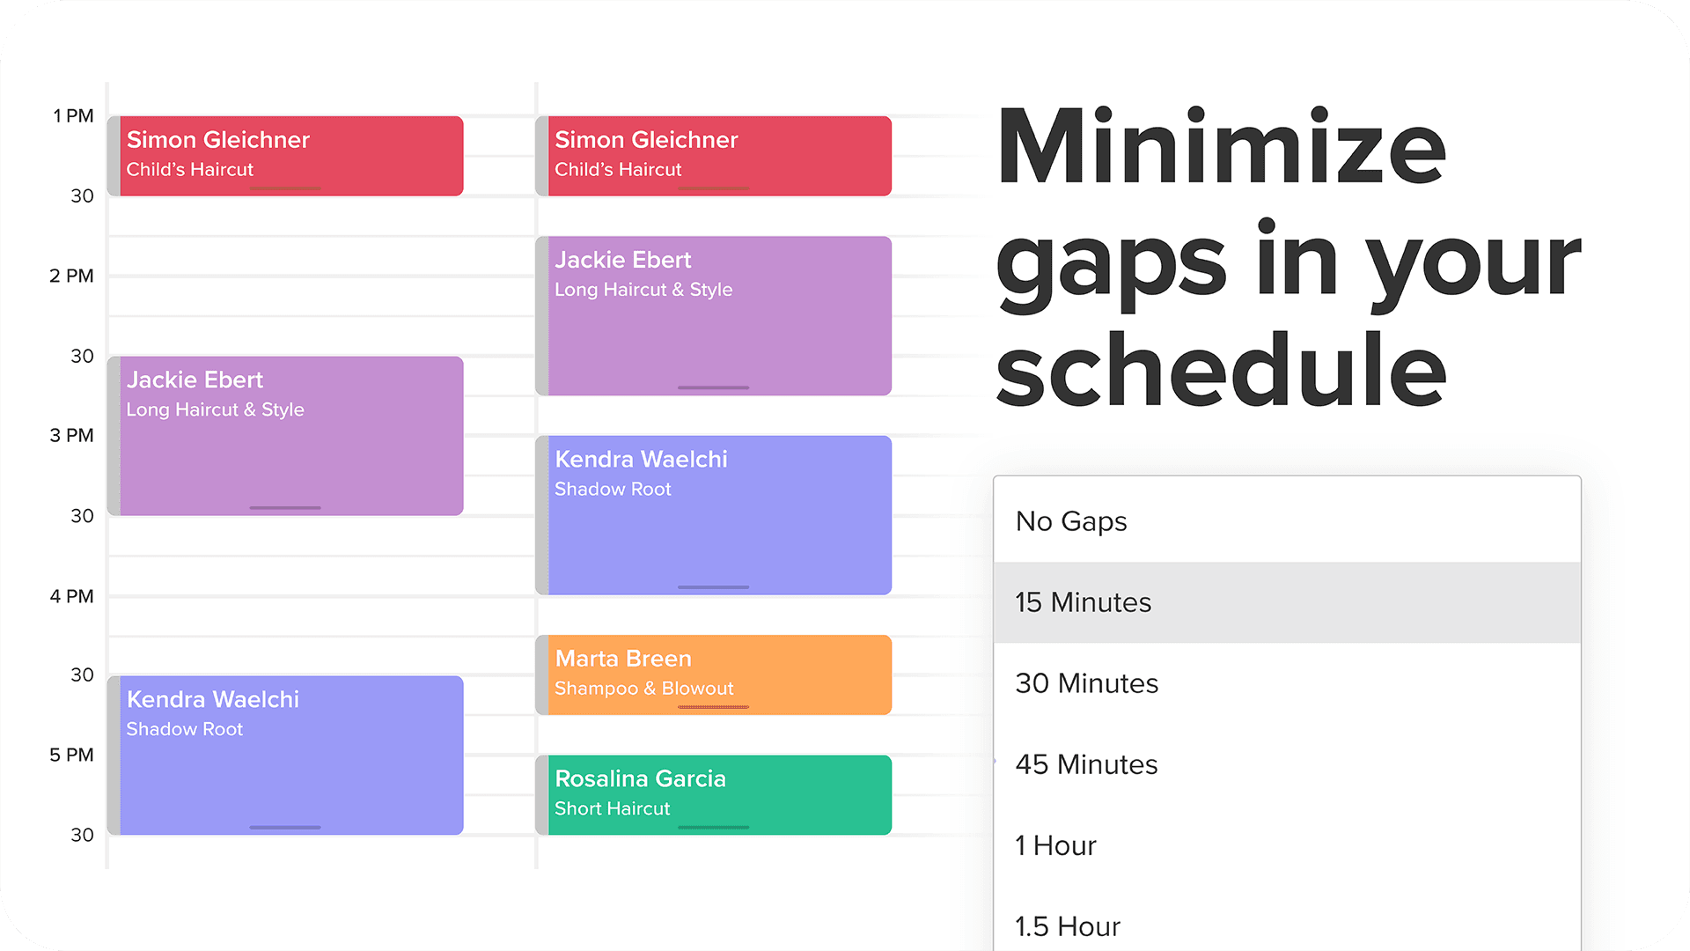Open Marta Breen's Shampoo & Blowout appointment
This screenshot has width=1690, height=951.
pos(713,675)
